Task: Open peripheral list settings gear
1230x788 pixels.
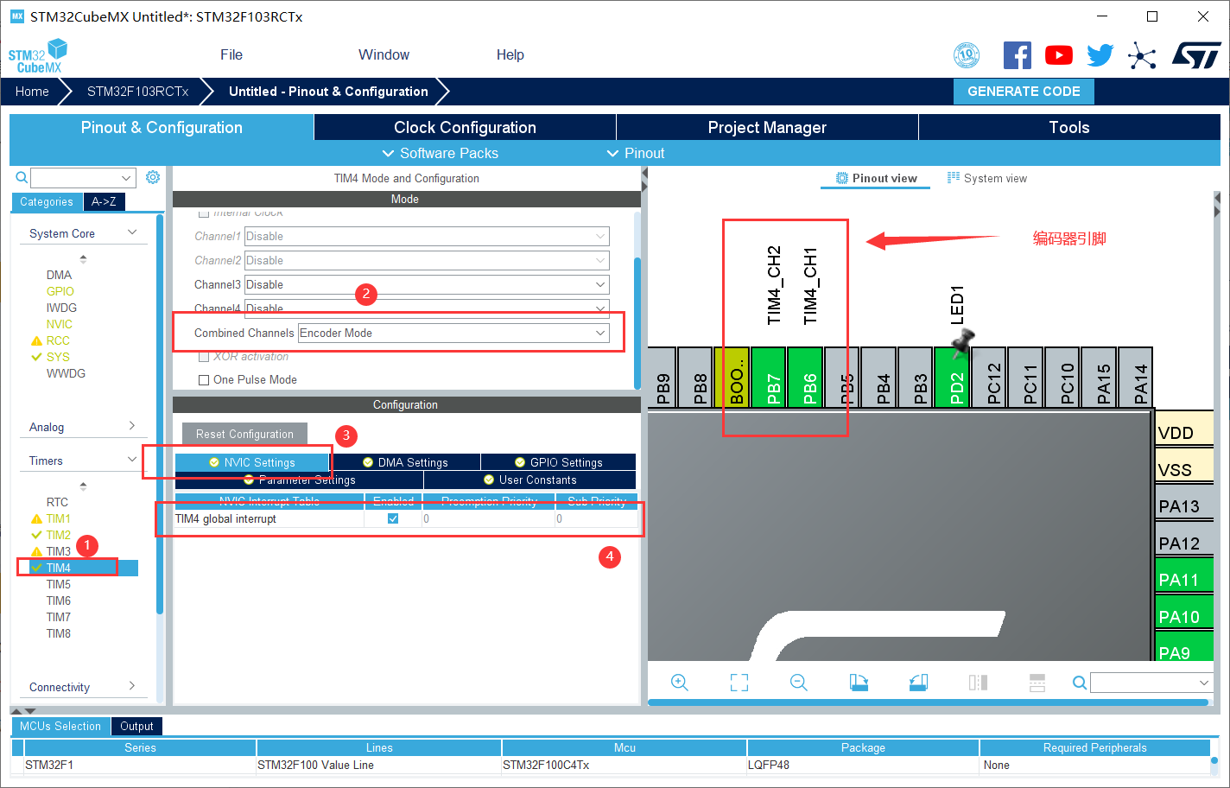Action: pos(153,177)
